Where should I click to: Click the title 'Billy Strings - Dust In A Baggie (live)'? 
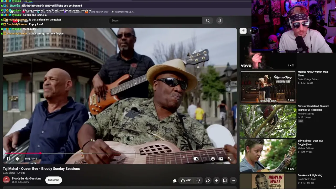[310, 143]
